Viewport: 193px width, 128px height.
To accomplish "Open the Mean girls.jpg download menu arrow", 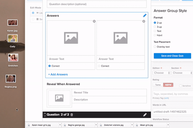I will [x=168, y=125].
